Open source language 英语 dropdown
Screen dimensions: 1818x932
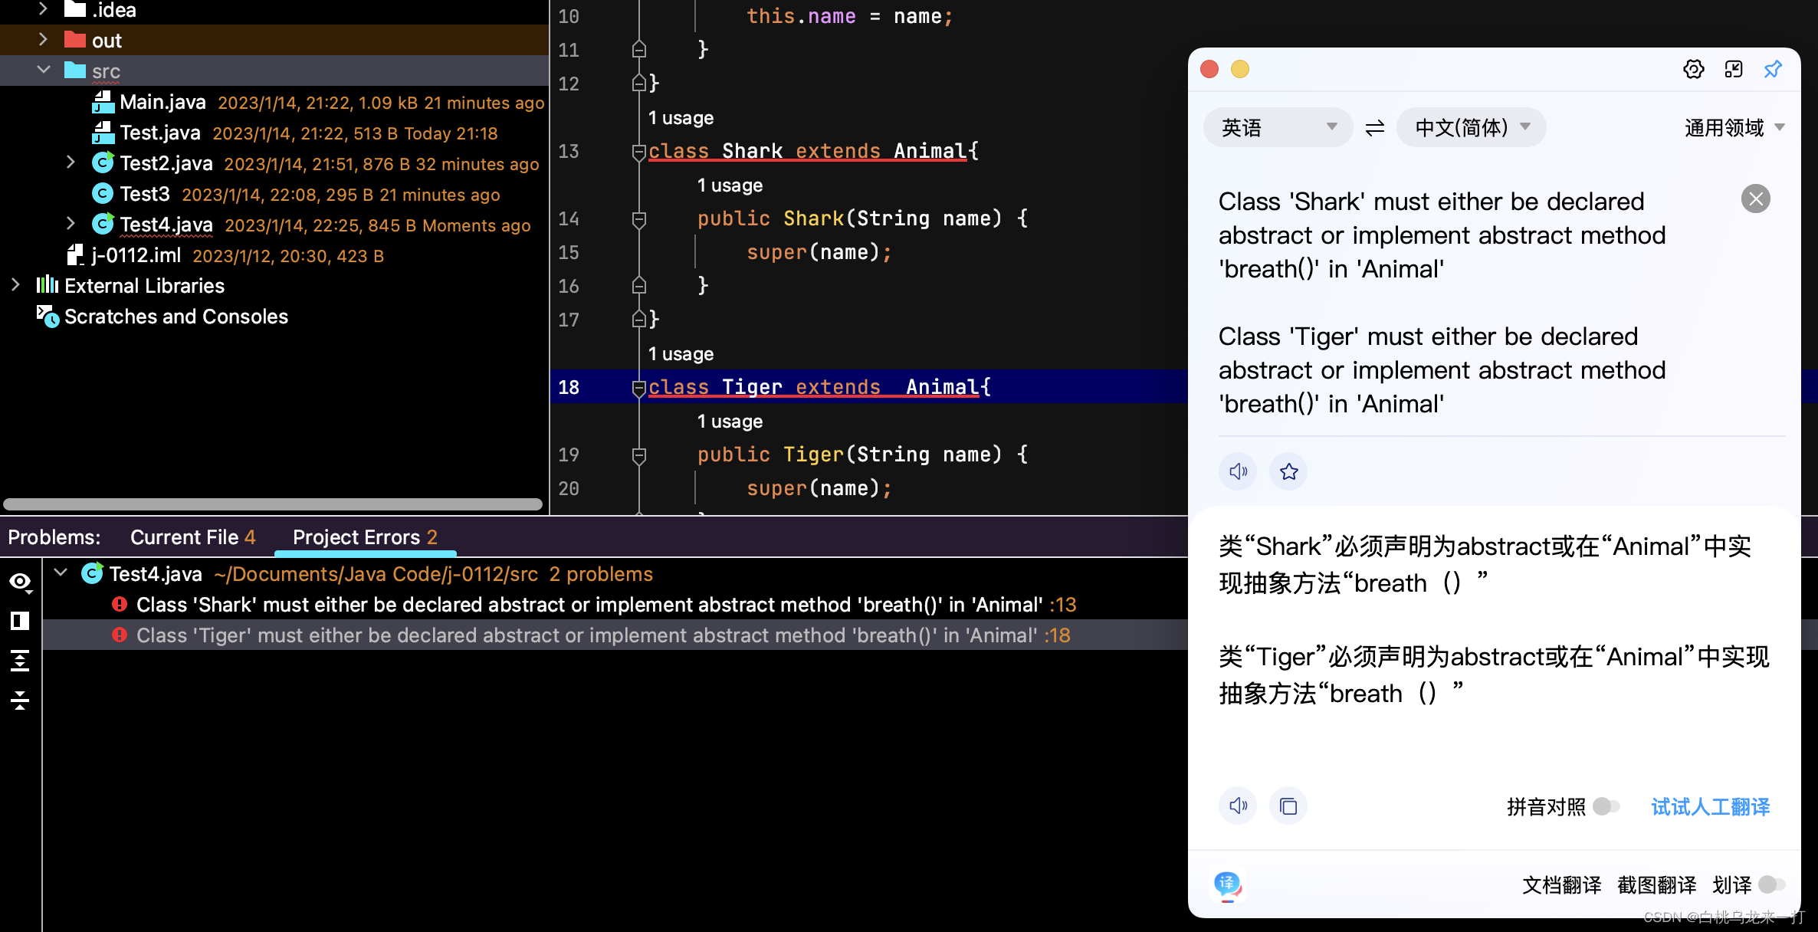(x=1277, y=127)
